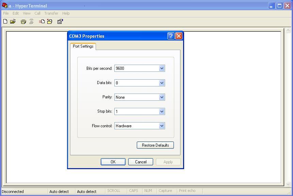
Task: Maximize the HyperTerminal window
Action: tap(279, 5)
